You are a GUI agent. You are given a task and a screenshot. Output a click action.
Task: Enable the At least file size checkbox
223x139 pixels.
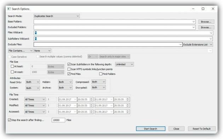[12, 66]
